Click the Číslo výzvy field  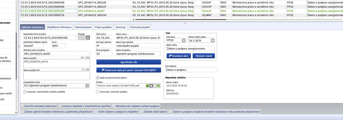tap(104, 38)
